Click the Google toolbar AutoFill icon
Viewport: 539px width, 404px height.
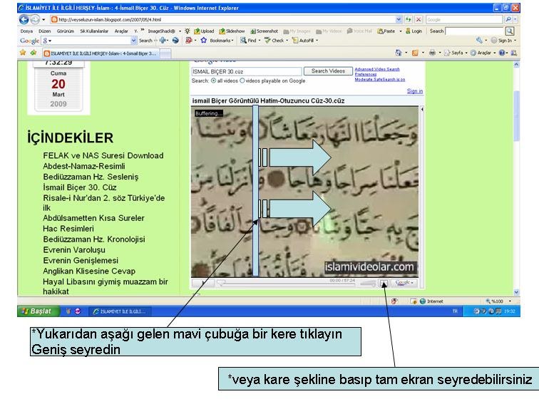[x=295, y=40]
